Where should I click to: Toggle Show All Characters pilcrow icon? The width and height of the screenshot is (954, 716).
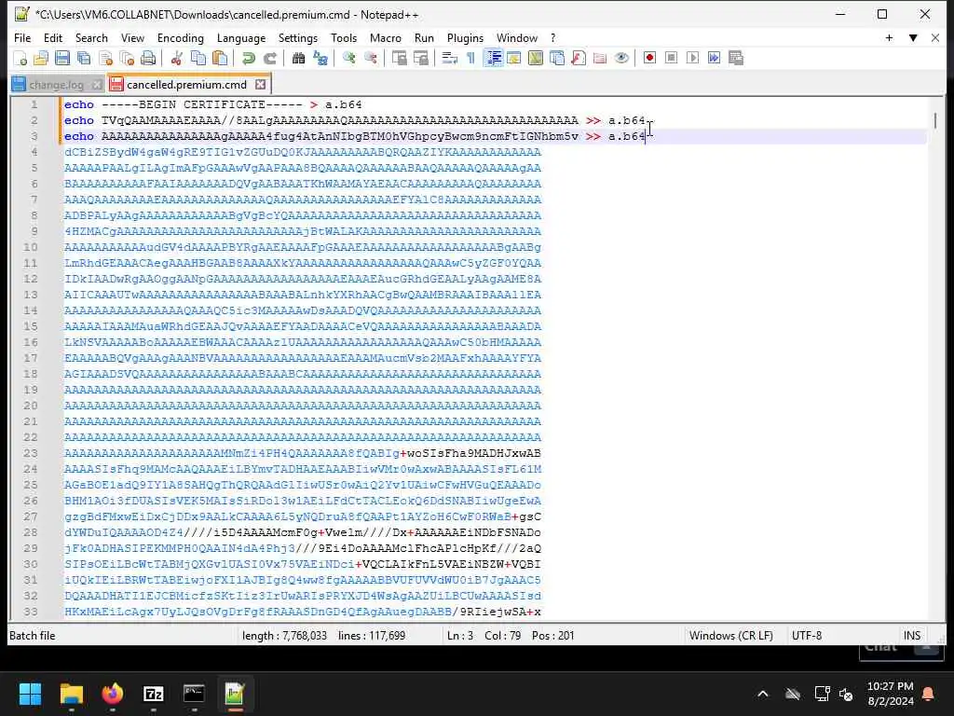click(x=470, y=58)
